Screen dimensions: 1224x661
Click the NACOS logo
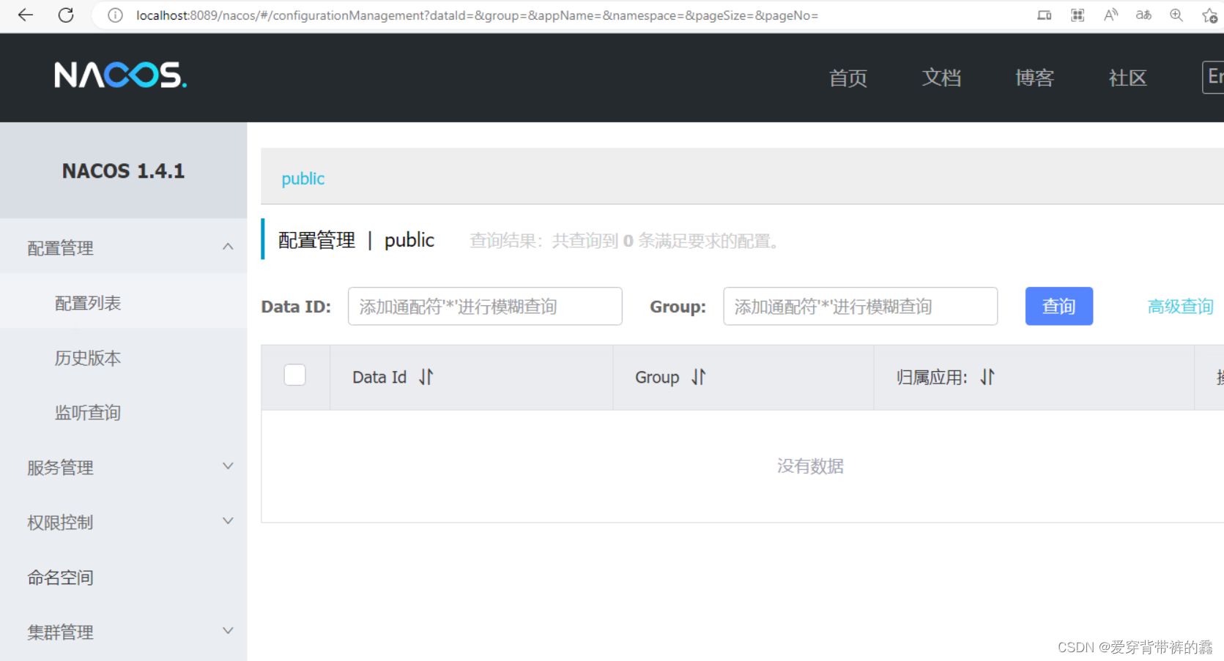click(x=121, y=75)
